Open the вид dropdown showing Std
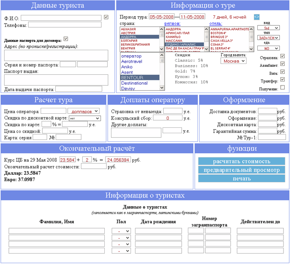The image size is (291, 266). (x=271, y=28)
